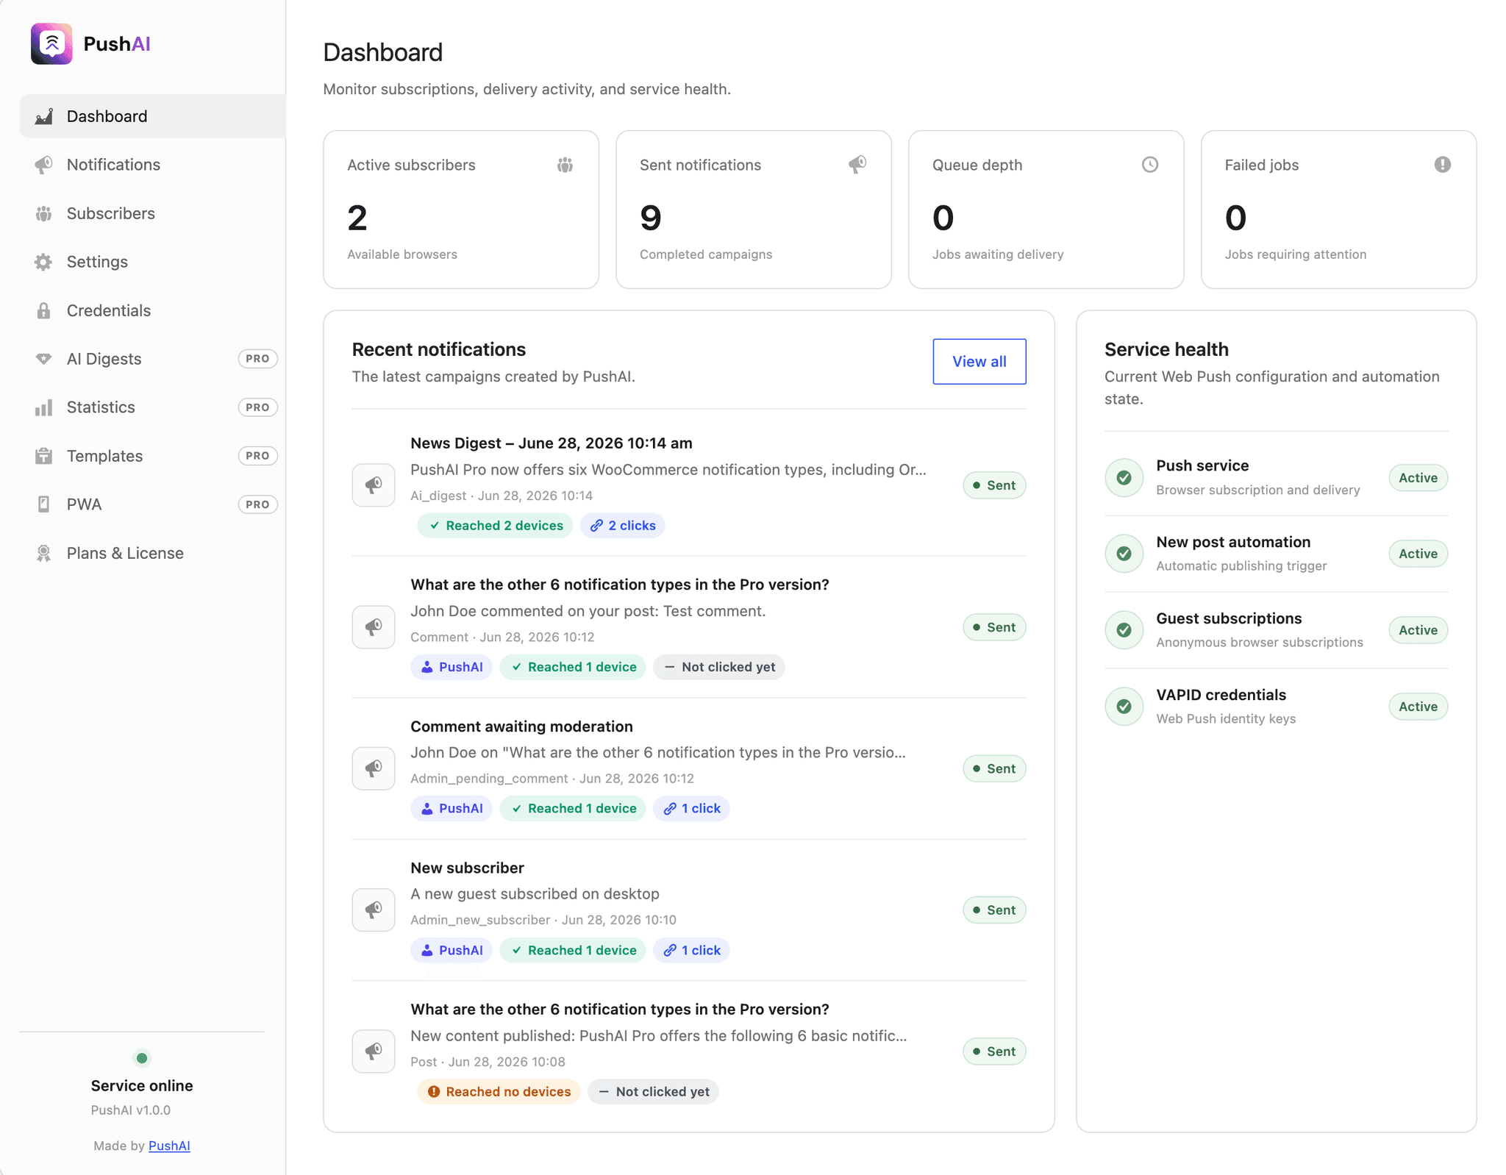Image resolution: width=1506 pixels, height=1175 pixels.
Task: Click the people icon on Active subscribers card
Action: point(565,165)
